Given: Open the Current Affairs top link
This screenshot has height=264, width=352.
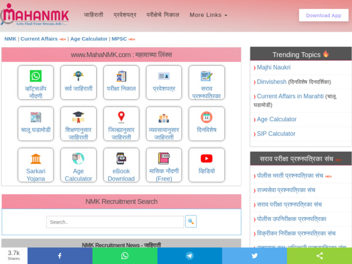Looking at the screenshot, I should (x=39, y=39).
